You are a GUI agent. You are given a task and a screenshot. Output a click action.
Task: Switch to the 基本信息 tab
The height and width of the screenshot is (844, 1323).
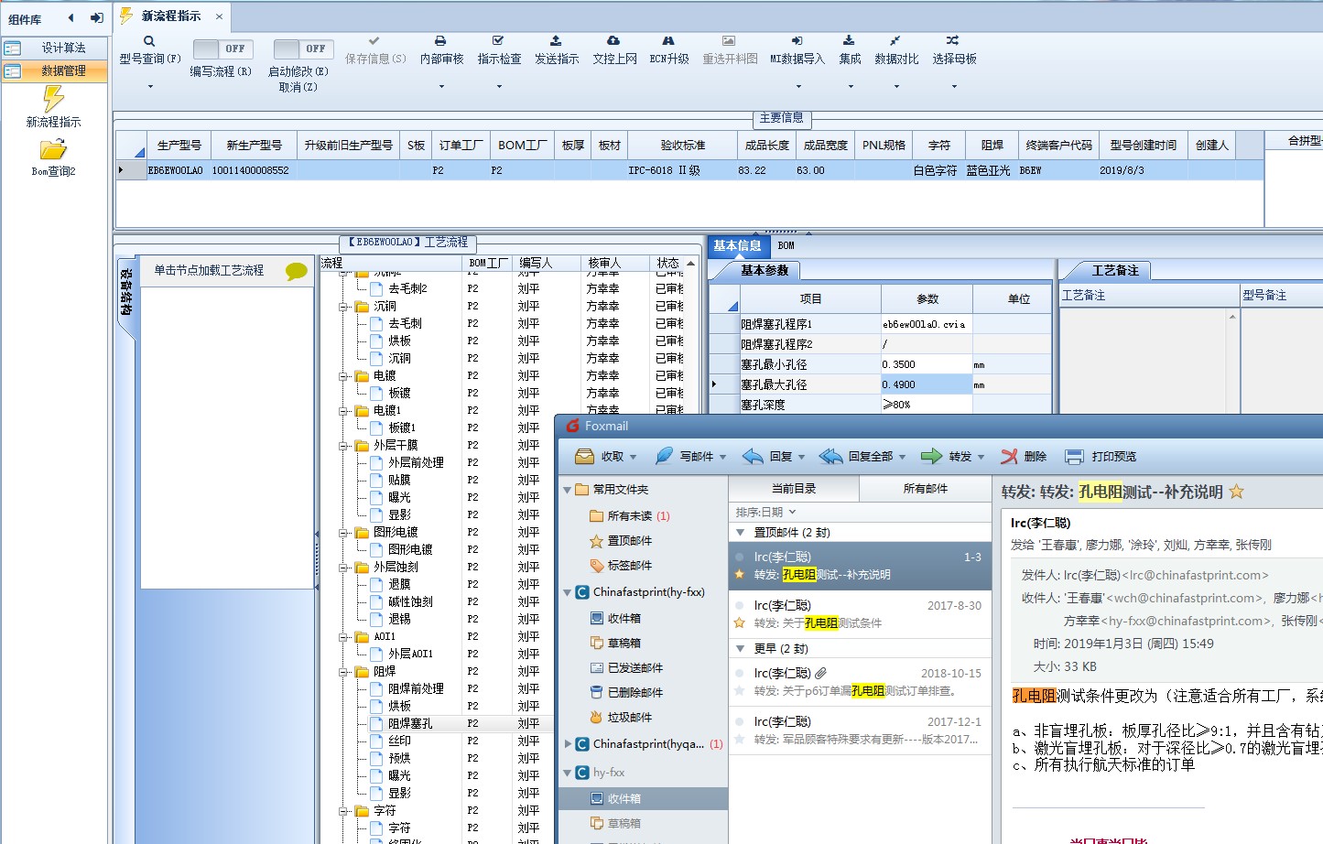click(738, 245)
